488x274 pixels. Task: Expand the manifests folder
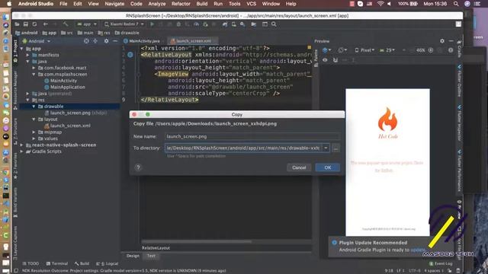tap(27, 55)
